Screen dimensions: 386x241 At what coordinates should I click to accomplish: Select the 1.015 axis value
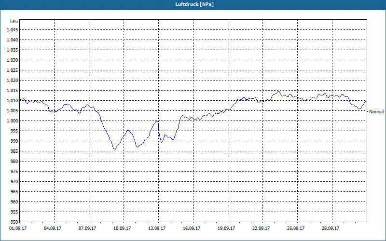click(x=13, y=91)
